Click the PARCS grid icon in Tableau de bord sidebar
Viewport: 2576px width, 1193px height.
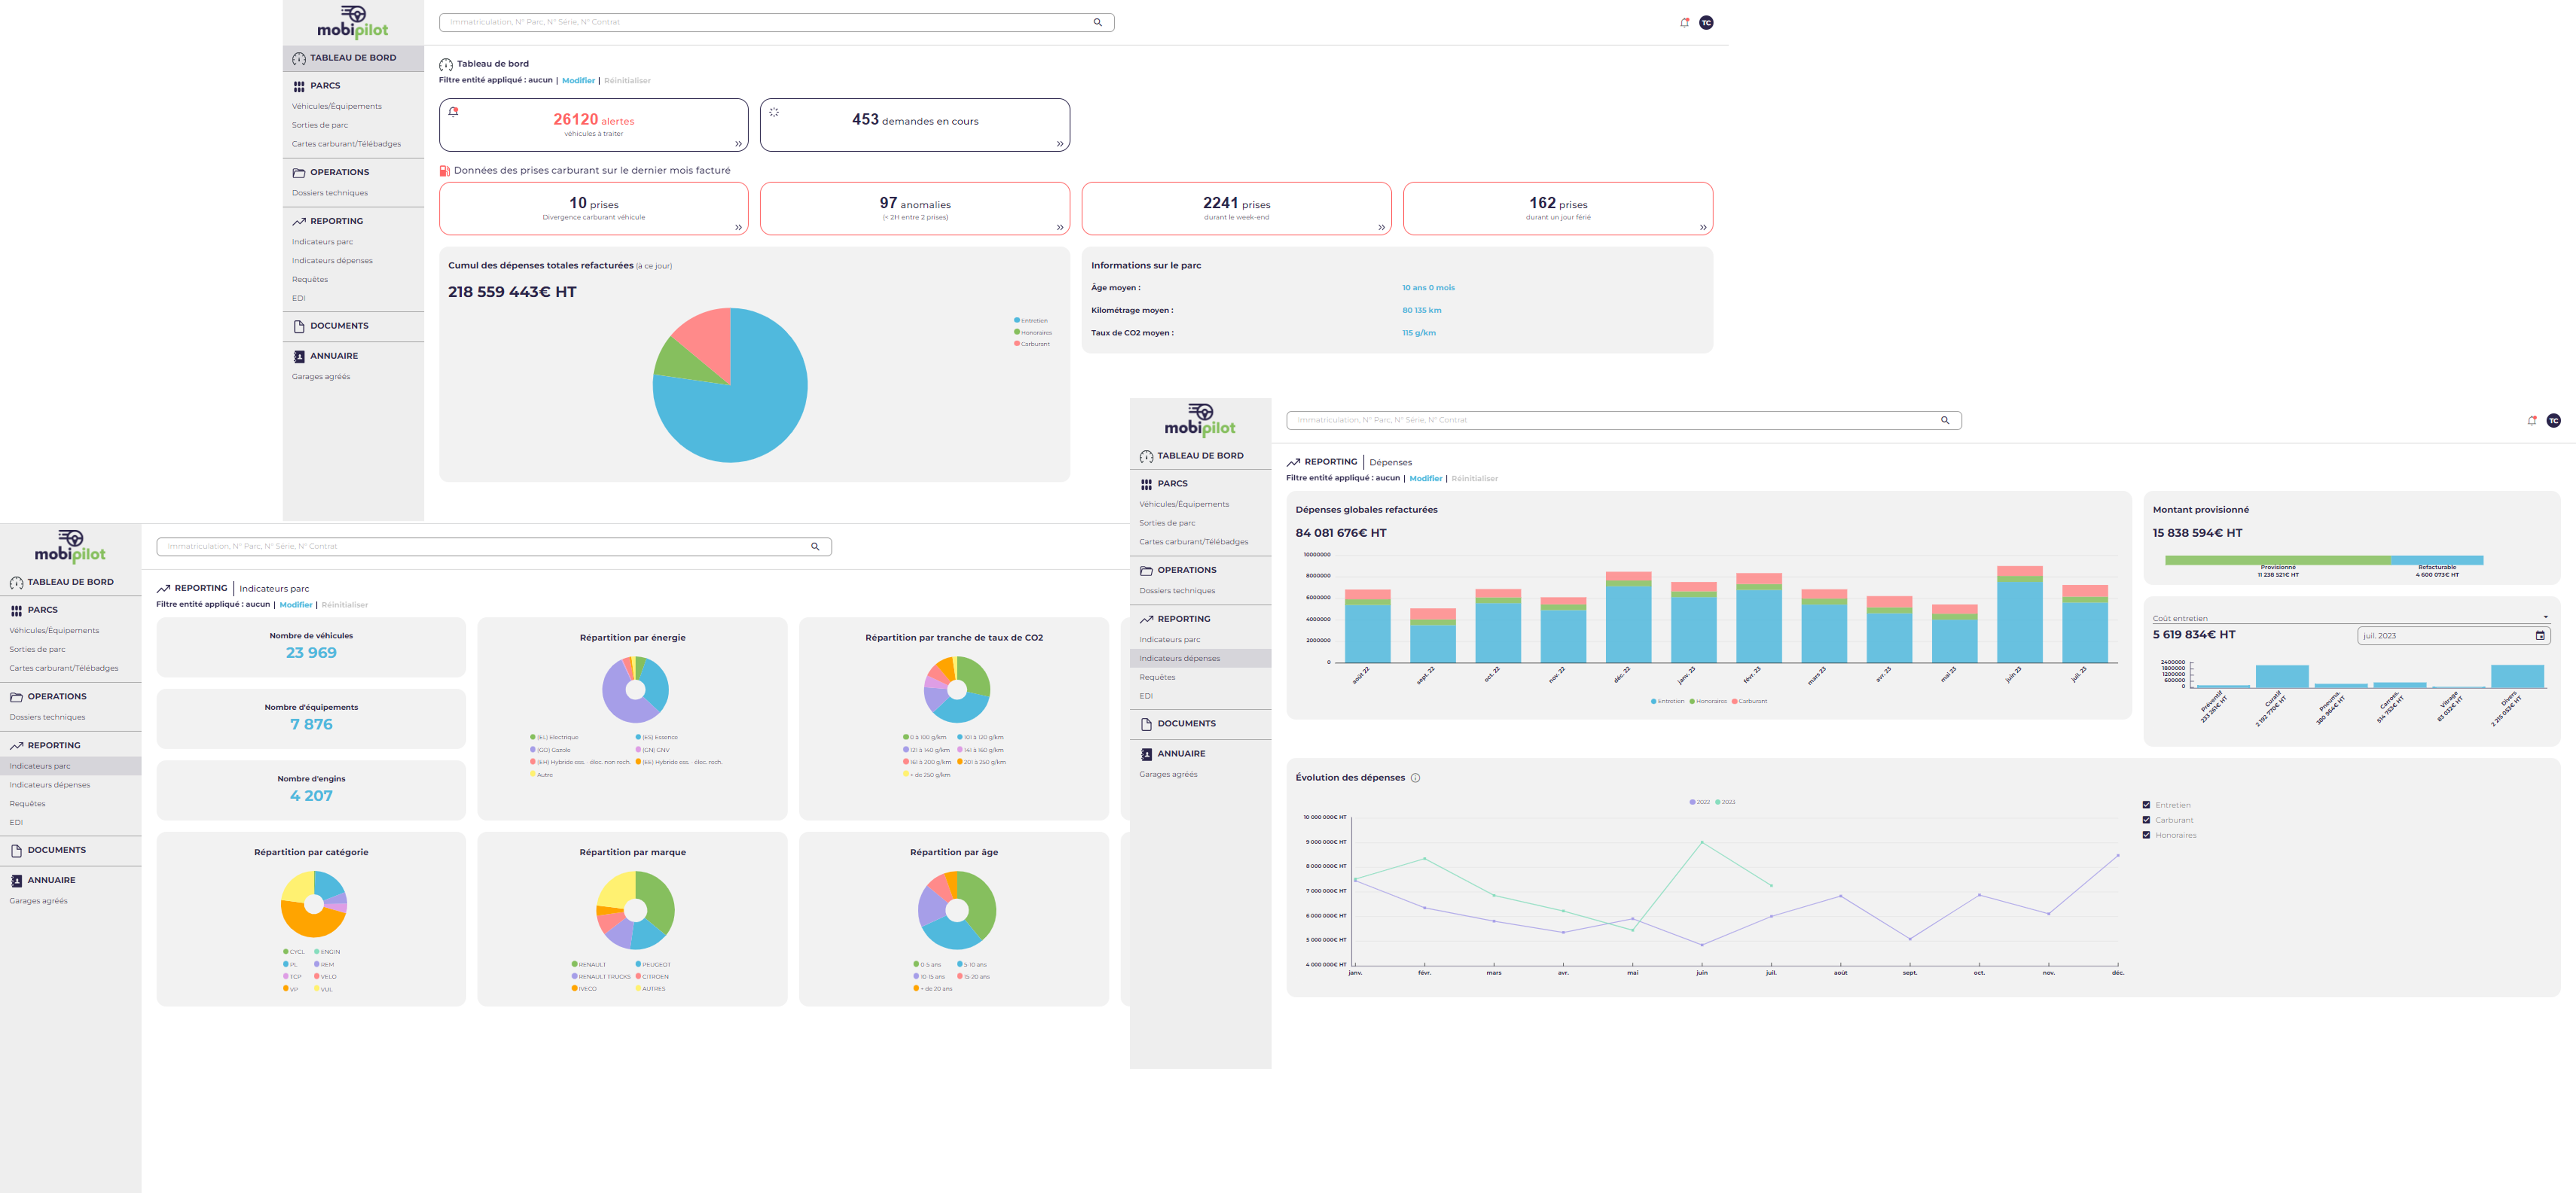coord(299,86)
